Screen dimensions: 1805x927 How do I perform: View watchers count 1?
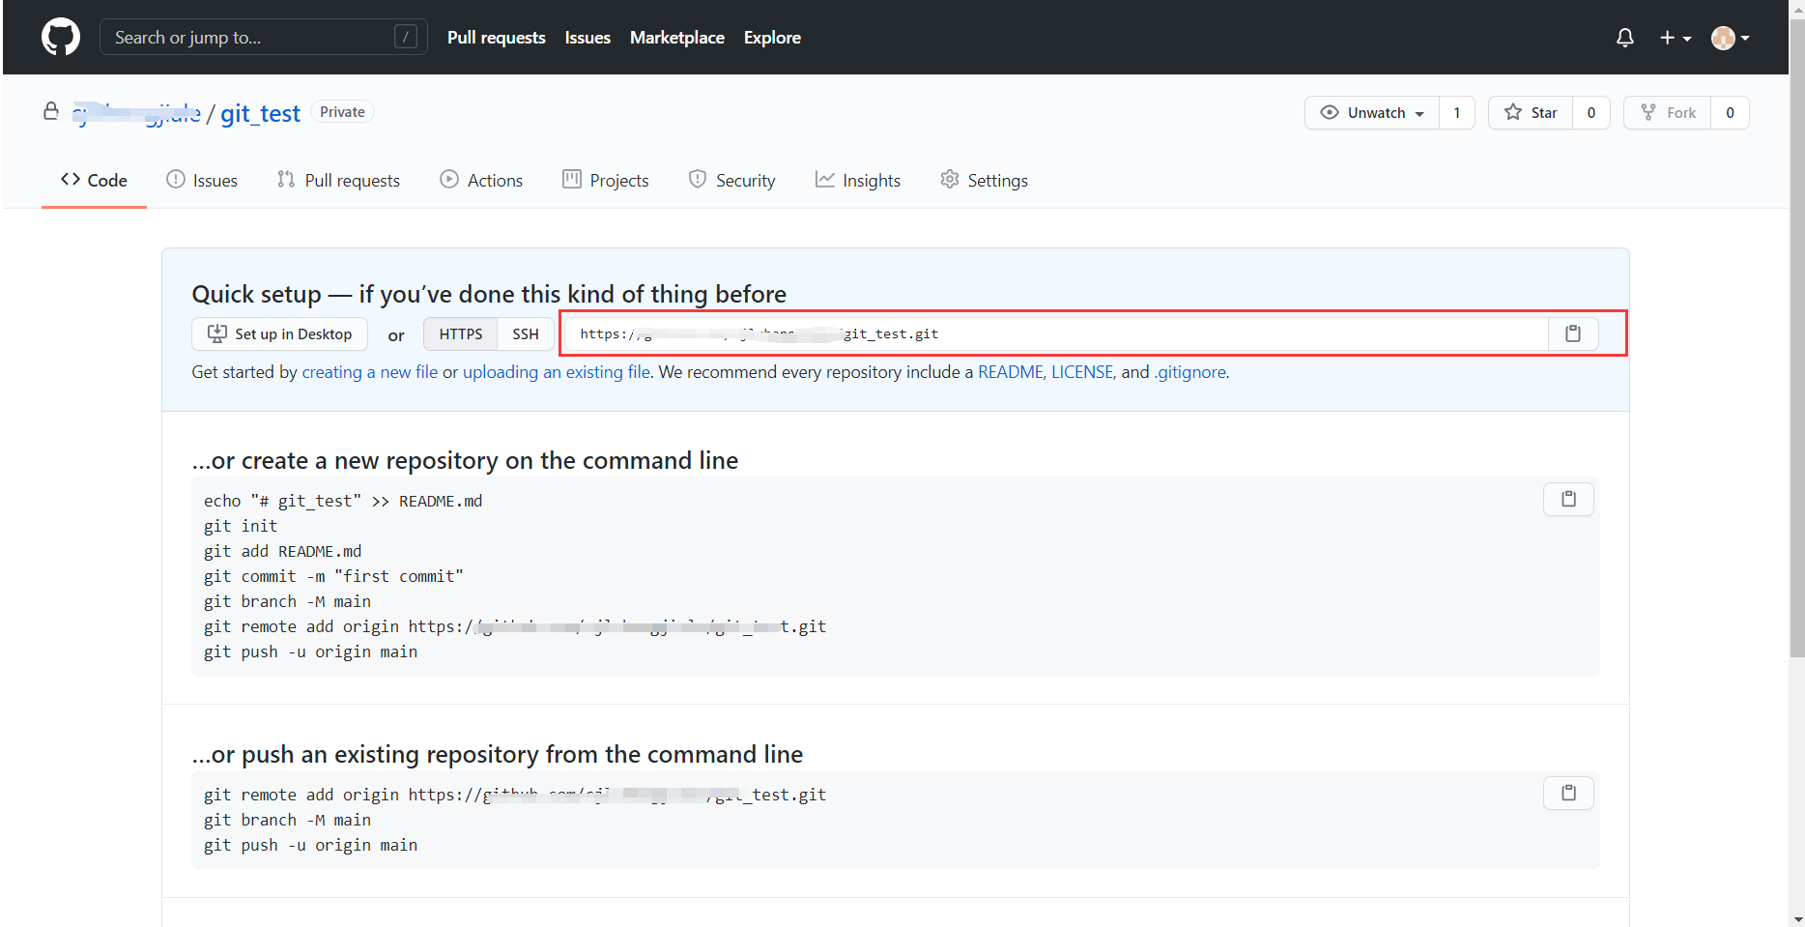click(1457, 113)
